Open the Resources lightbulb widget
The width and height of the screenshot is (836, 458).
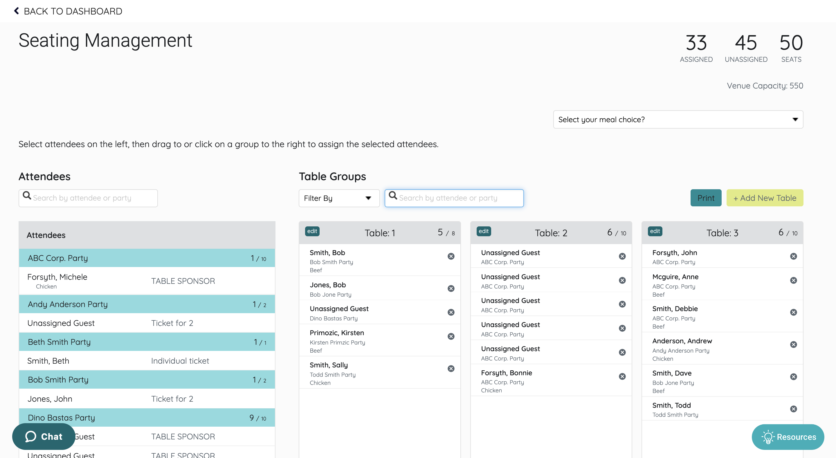click(788, 437)
